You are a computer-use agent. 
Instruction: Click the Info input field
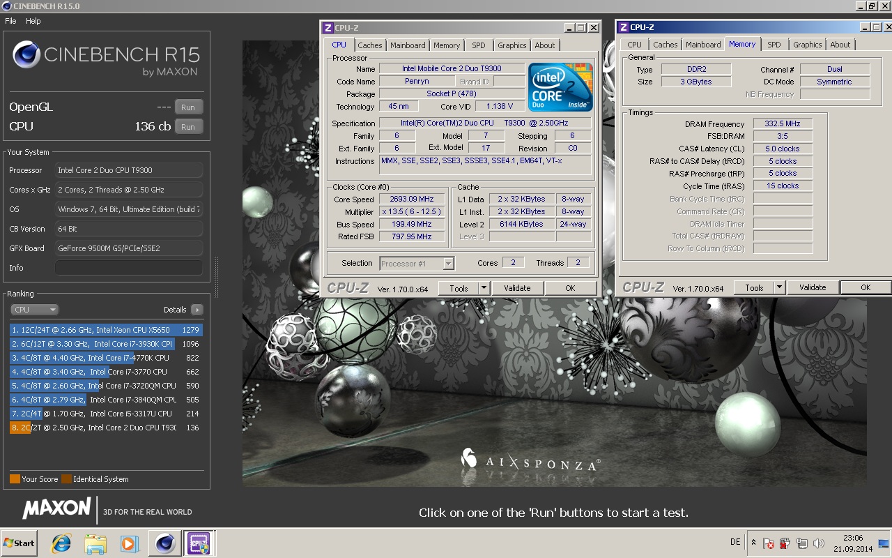(x=129, y=268)
